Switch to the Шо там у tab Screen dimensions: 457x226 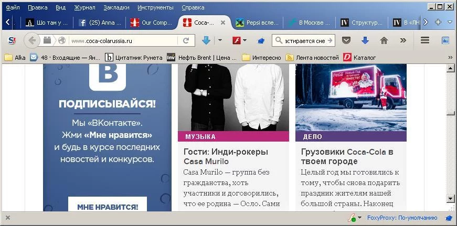pos(47,23)
